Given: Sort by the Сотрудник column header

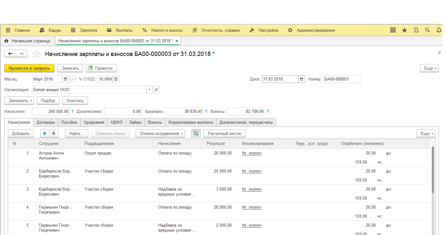Looking at the screenshot, I should coord(57,144).
